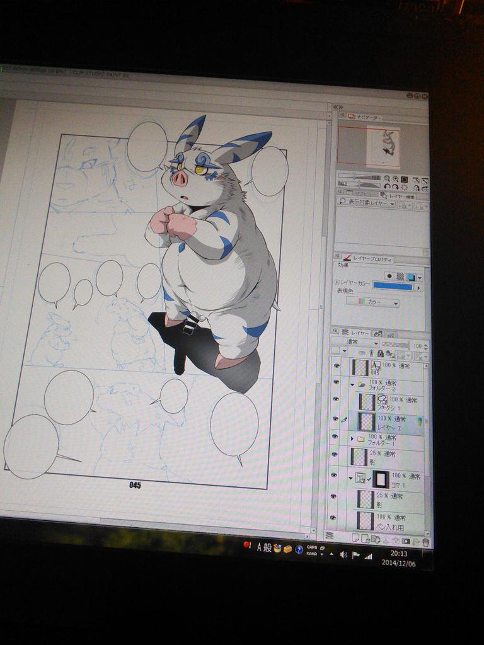This screenshot has height=645, width=484.
Task: Open the network signal tray icon
Action: tap(368, 557)
